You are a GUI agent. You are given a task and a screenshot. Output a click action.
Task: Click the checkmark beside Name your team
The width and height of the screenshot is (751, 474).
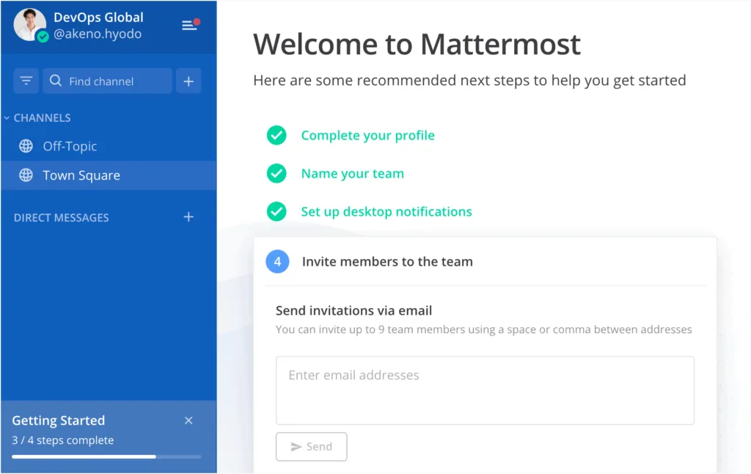coord(276,173)
